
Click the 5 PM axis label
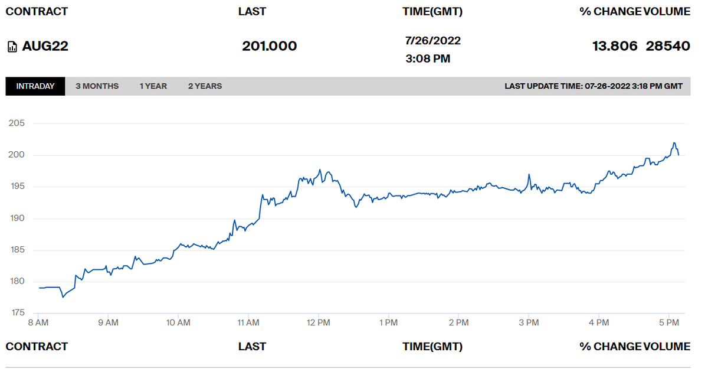point(668,323)
